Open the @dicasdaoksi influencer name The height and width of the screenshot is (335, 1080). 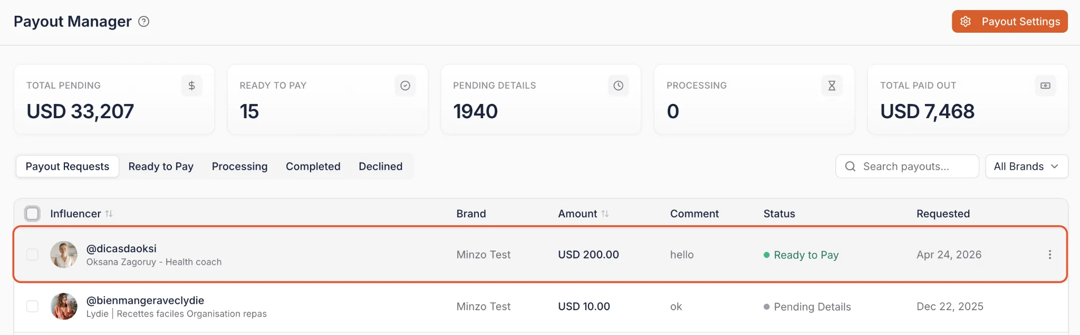pos(121,248)
